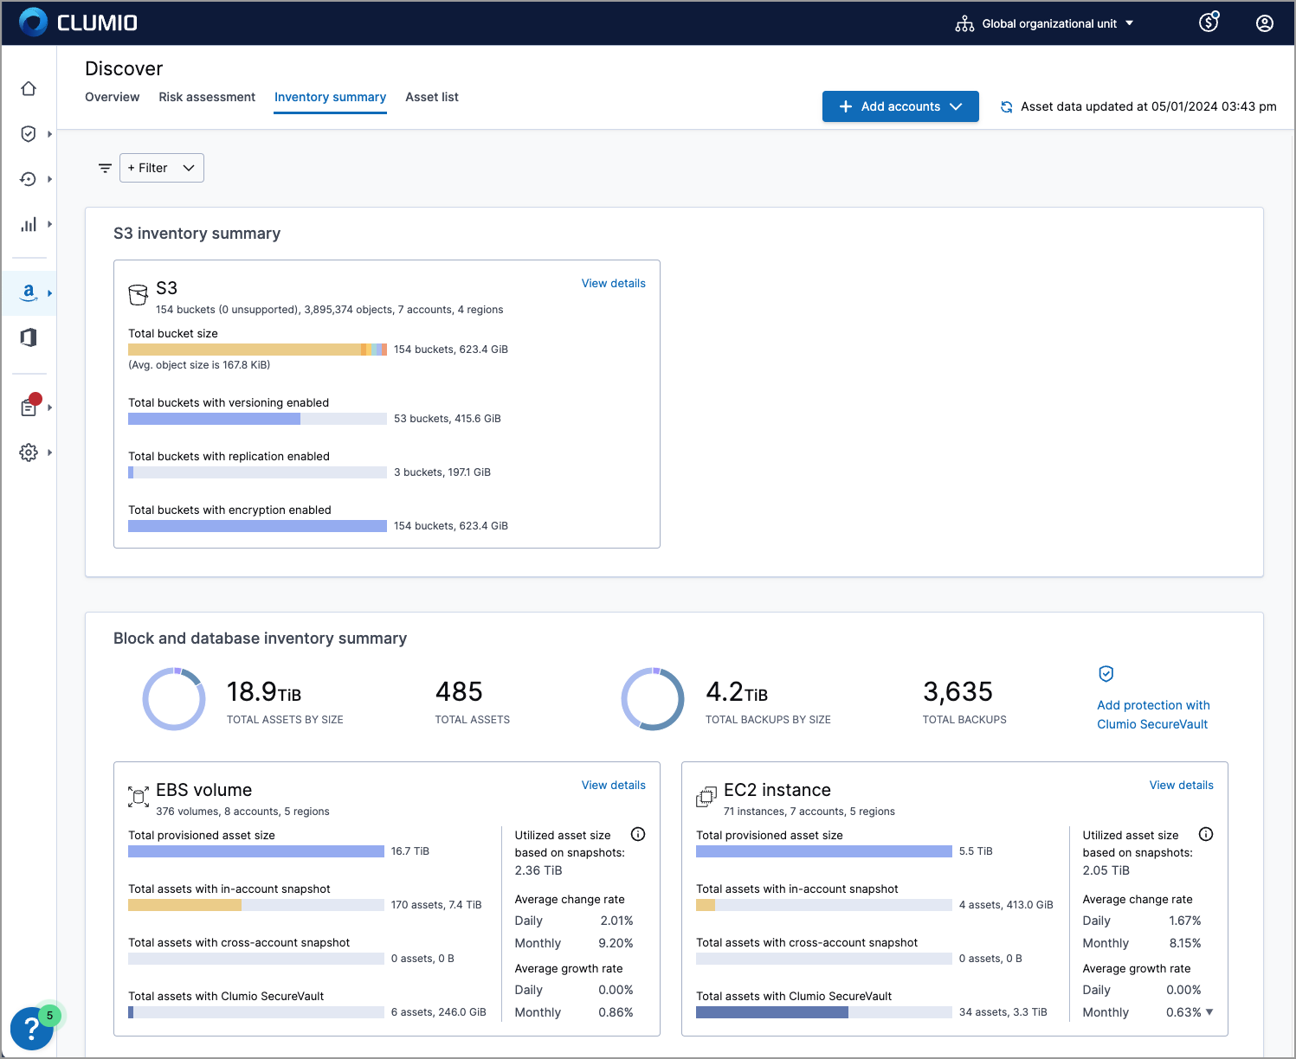The image size is (1296, 1059).
Task: Switch to the Asset list tab
Action: pos(431,97)
